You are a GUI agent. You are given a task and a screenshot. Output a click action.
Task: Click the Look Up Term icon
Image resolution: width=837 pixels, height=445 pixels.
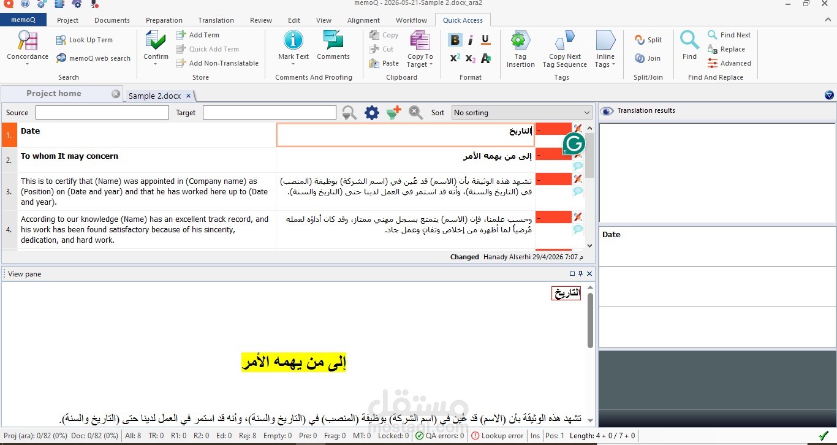[61, 40]
